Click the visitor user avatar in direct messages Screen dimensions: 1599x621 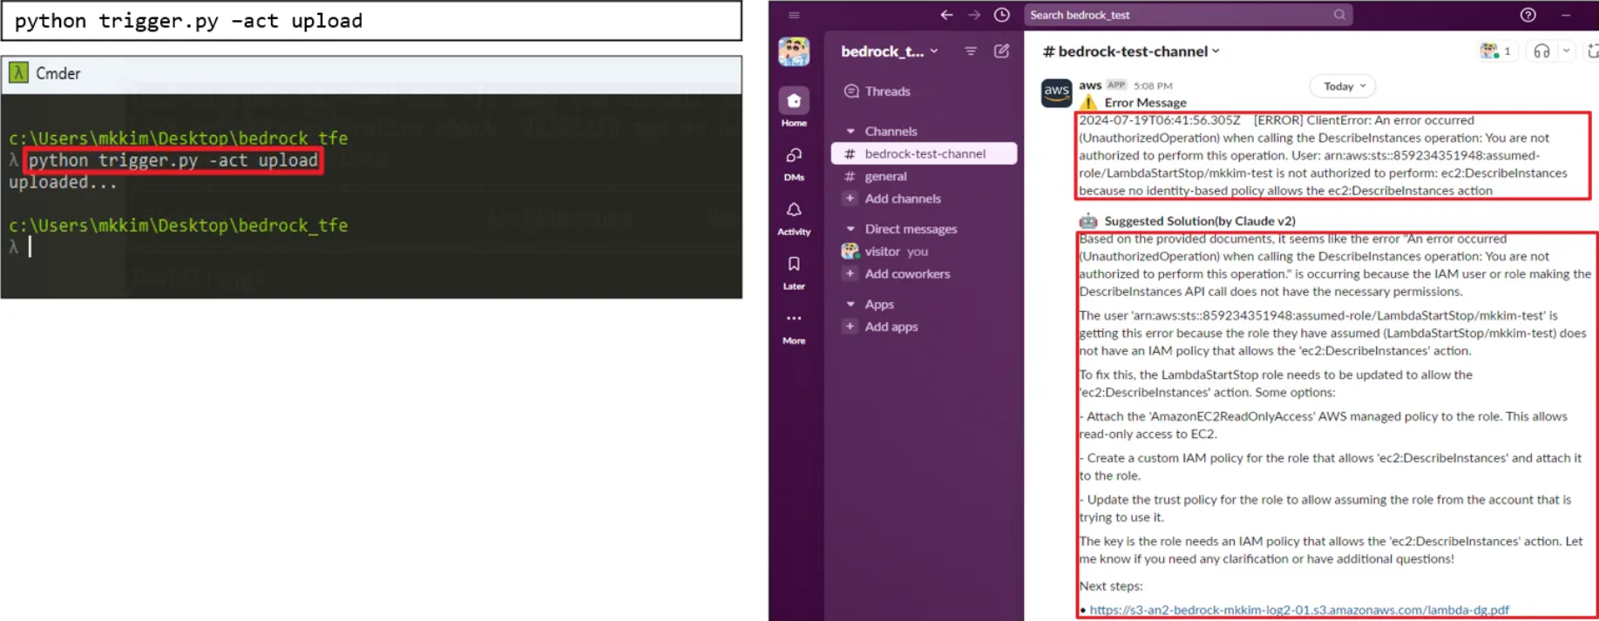[x=850, y=251]
